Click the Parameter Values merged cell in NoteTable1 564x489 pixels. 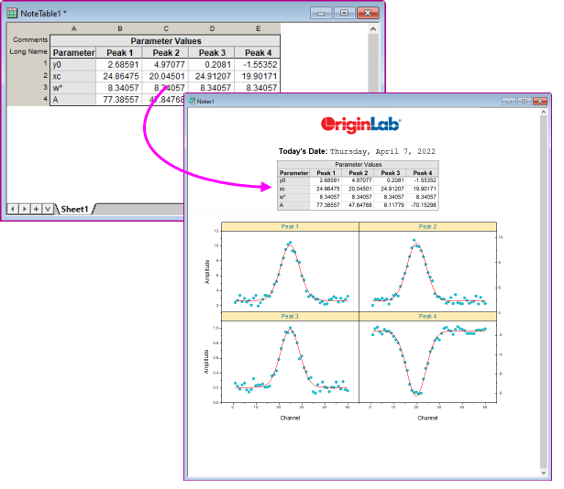click(165, 40)
